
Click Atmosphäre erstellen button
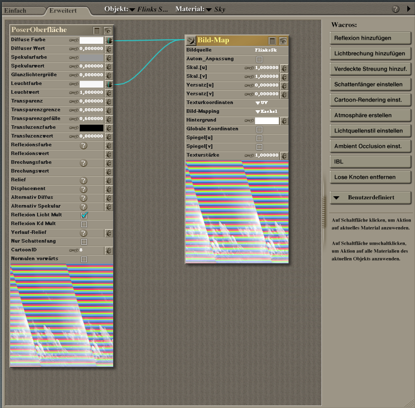pyautogui.click(x=370, y=115)
